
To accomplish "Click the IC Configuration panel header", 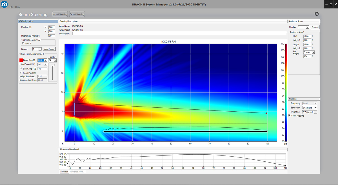I will click(x=38, y=21).
